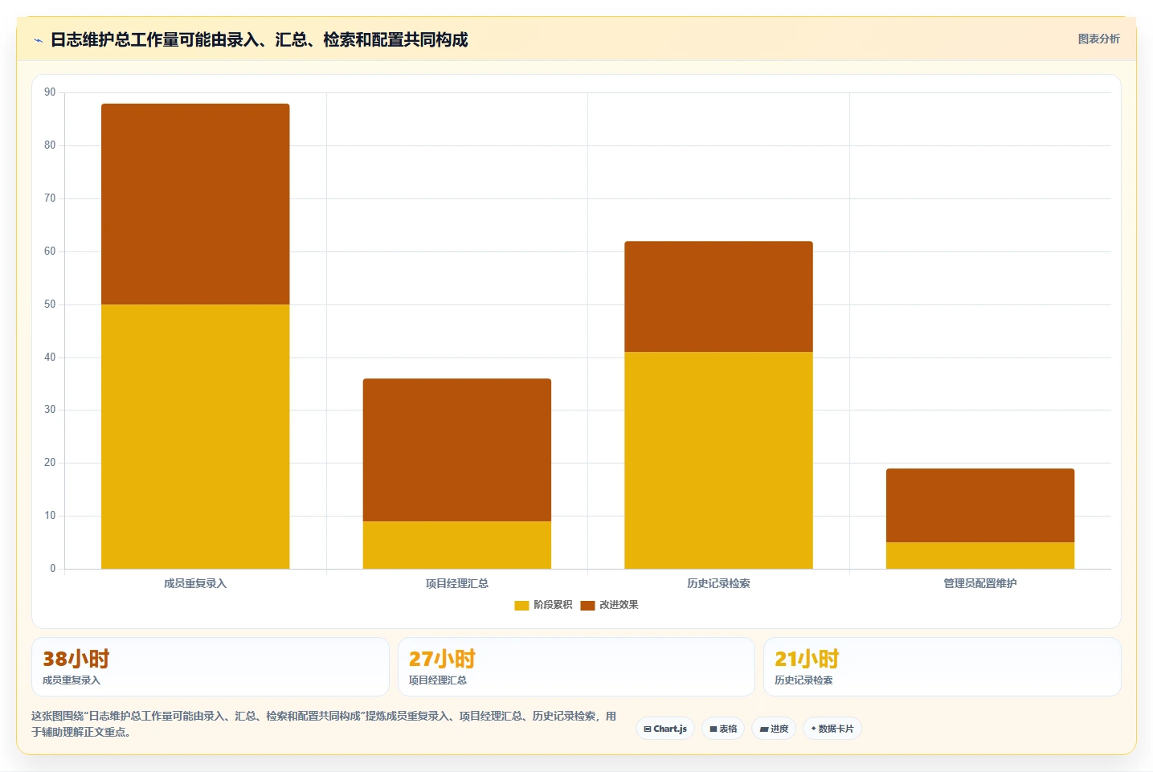Toggle the 阶段累积 legend swatch

pyautogui.click(x=521, y=605)
